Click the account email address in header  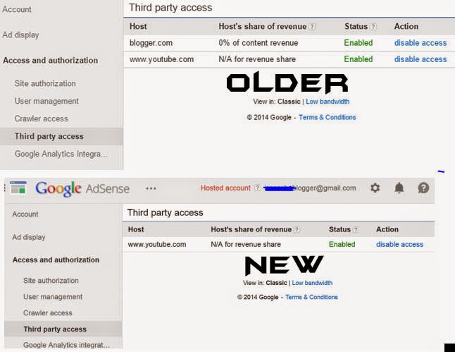tap(310, 188)
